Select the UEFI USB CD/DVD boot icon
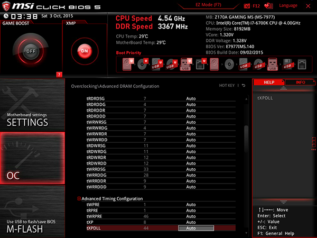 click(x=172, y=65)
